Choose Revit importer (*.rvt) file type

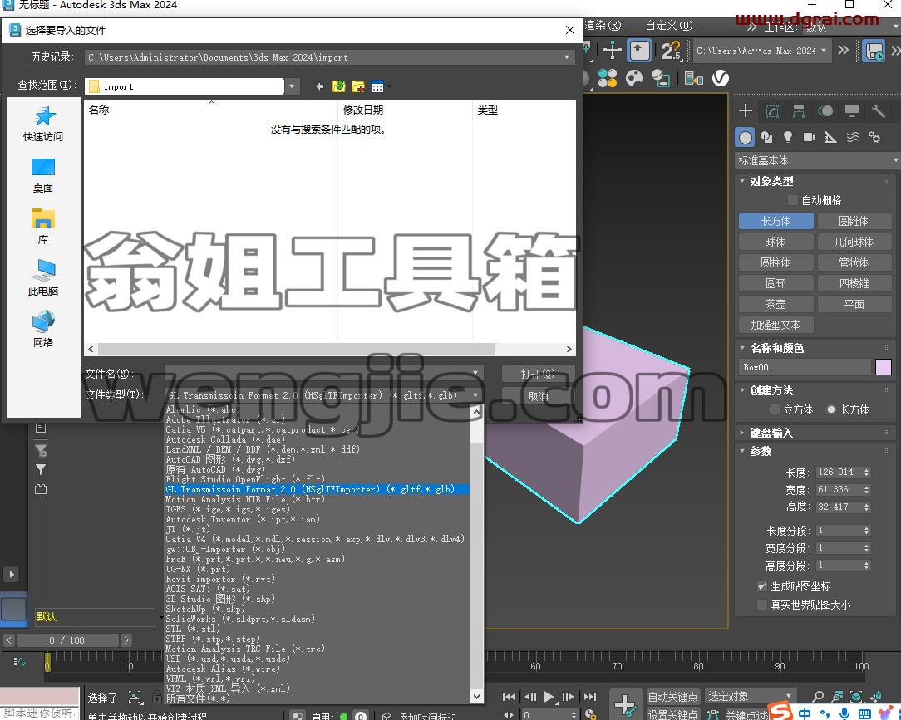[x=220, y=579]
